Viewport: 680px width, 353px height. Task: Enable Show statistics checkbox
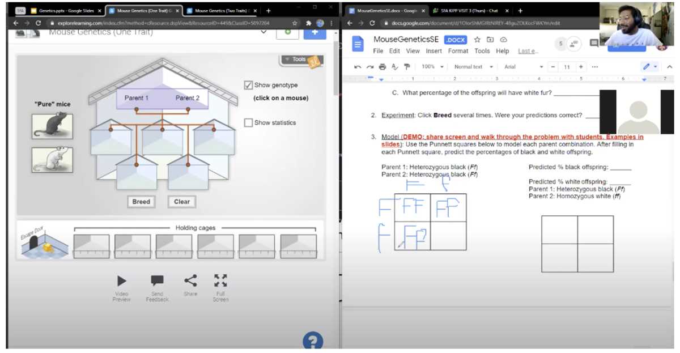[248, 122]
